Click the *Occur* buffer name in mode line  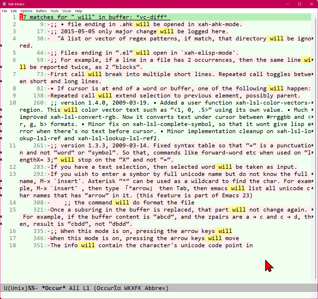pos(54,288)
